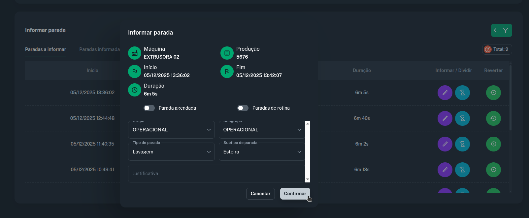Switch to the Paradas a informar tab
The height and width of the screenshot is (218, 529).
coord(46,49)
